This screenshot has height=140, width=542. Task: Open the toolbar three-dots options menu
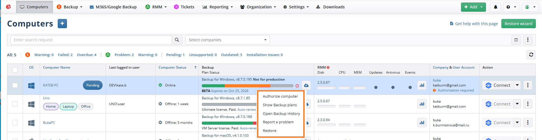pos(528,40)
